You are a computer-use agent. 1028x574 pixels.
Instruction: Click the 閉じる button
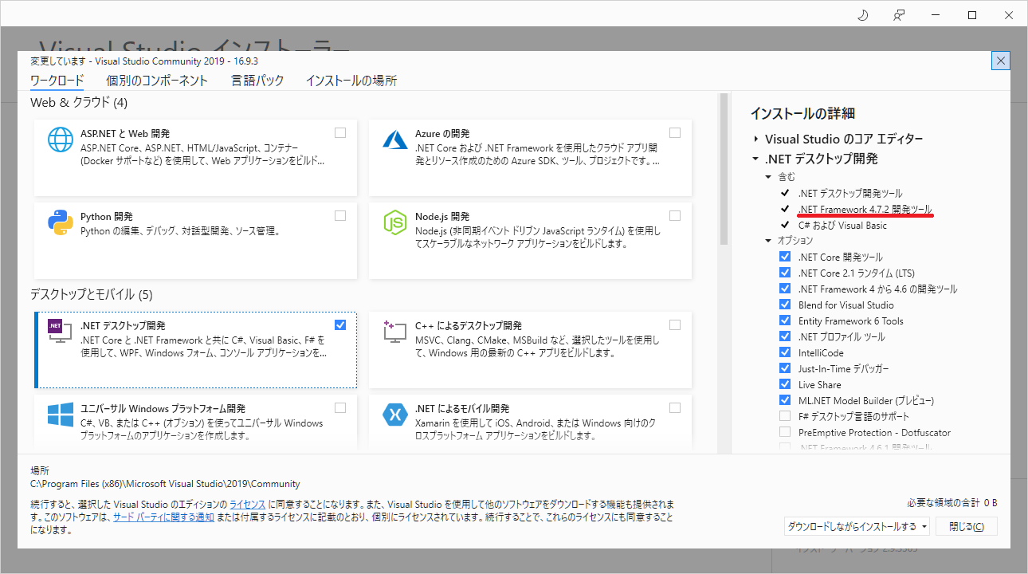966,526
